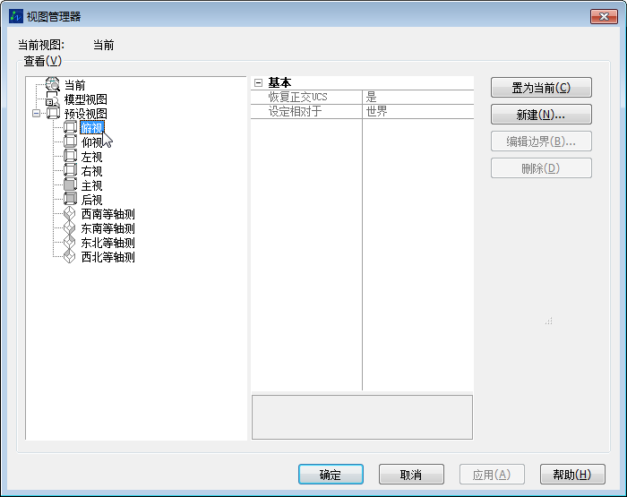Click the 主视 front view icon
The width and height of the screenshot is (627, 497).
(x=71, y=185)
